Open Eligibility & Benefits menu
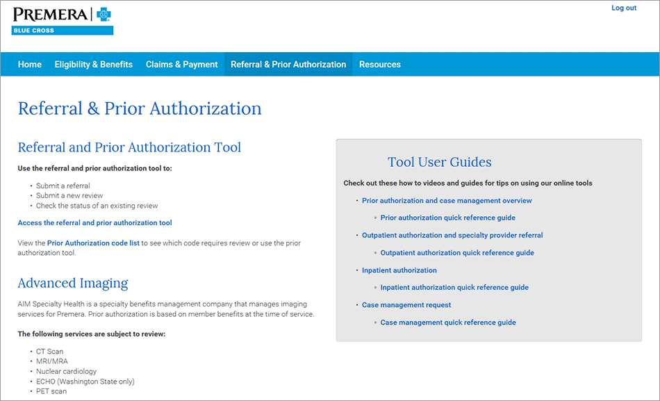 (x=94, y=65)
